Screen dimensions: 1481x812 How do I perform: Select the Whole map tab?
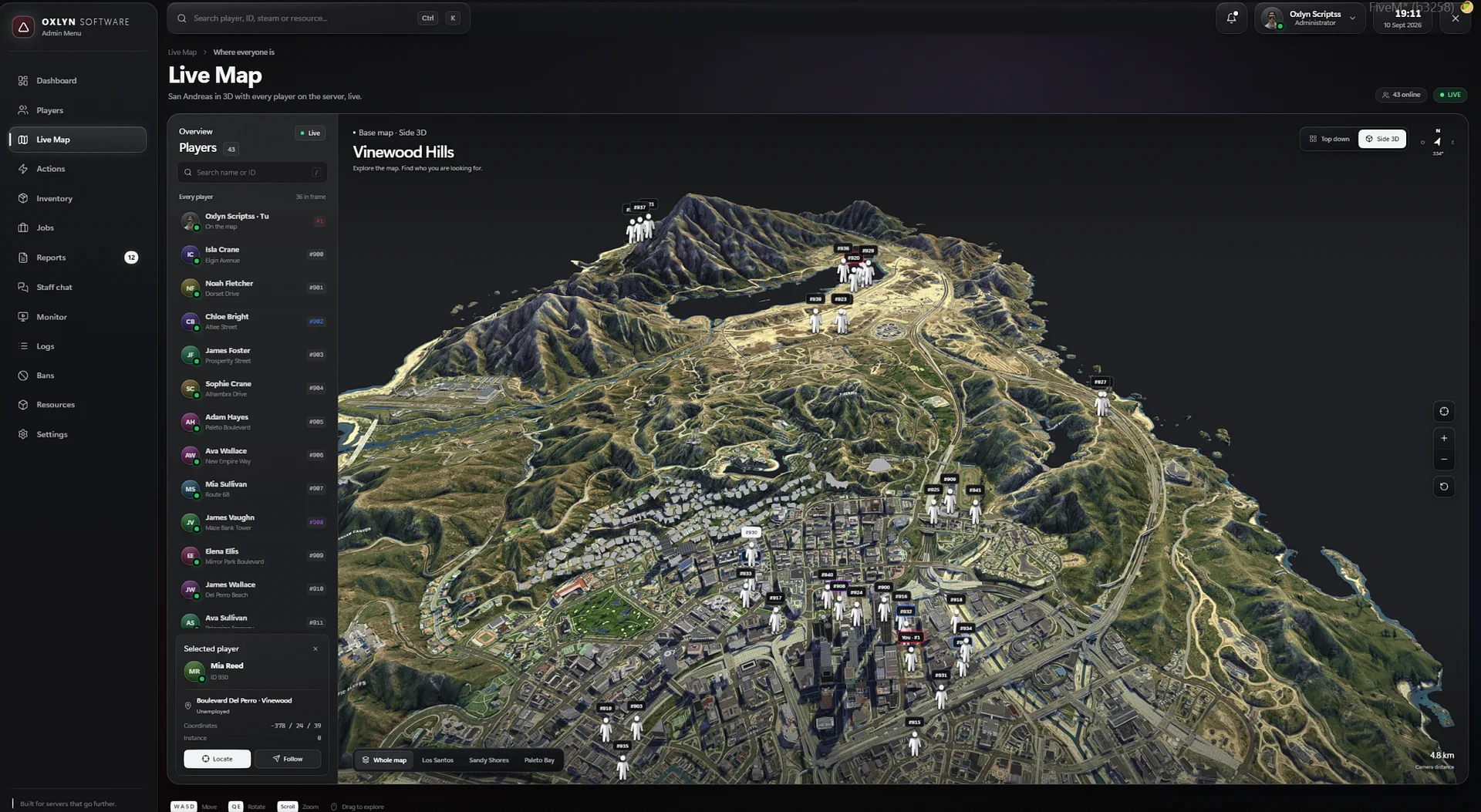[384, 760]
